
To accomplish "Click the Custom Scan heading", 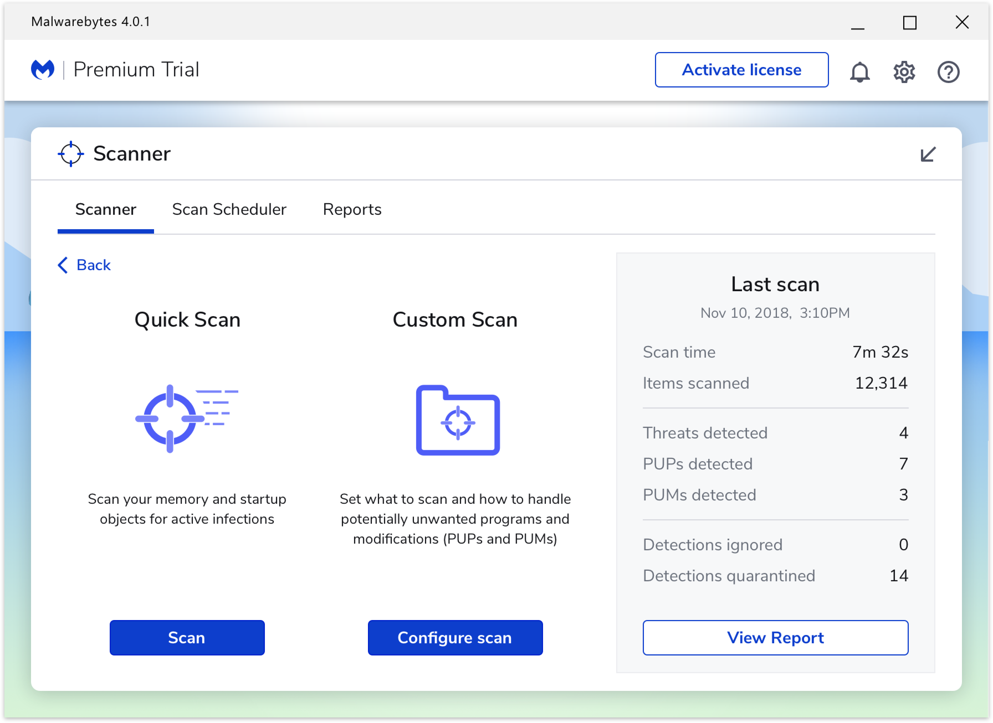I will pyautogui.click(x=455, y=319).
